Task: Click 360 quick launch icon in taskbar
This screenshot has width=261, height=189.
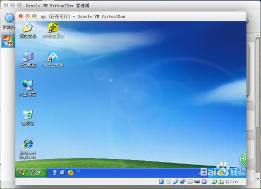Action: point(70,172)
